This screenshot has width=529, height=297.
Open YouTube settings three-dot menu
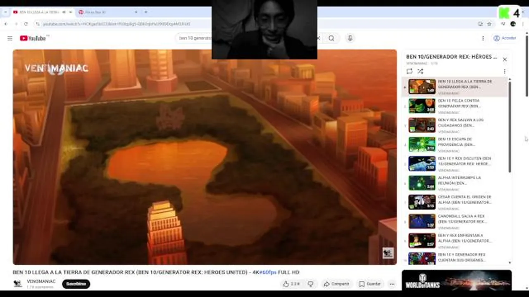(x=483, y=38)
